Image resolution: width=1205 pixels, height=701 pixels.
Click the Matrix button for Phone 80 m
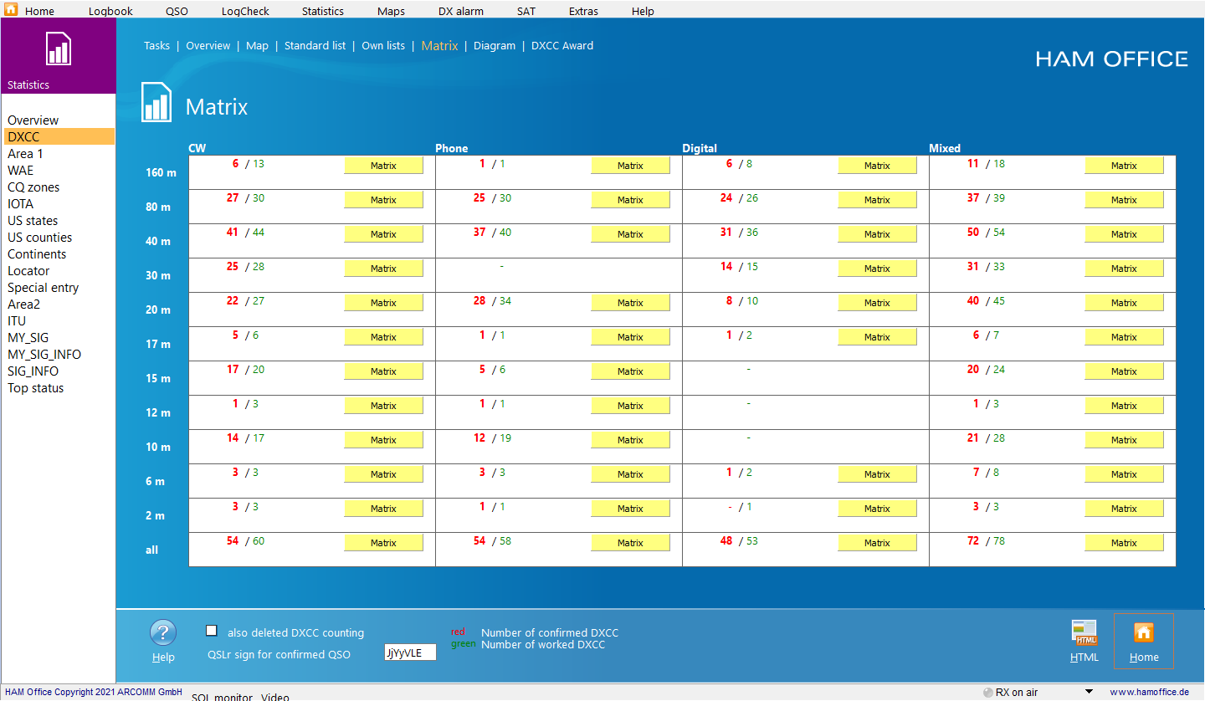click(630, 200)
